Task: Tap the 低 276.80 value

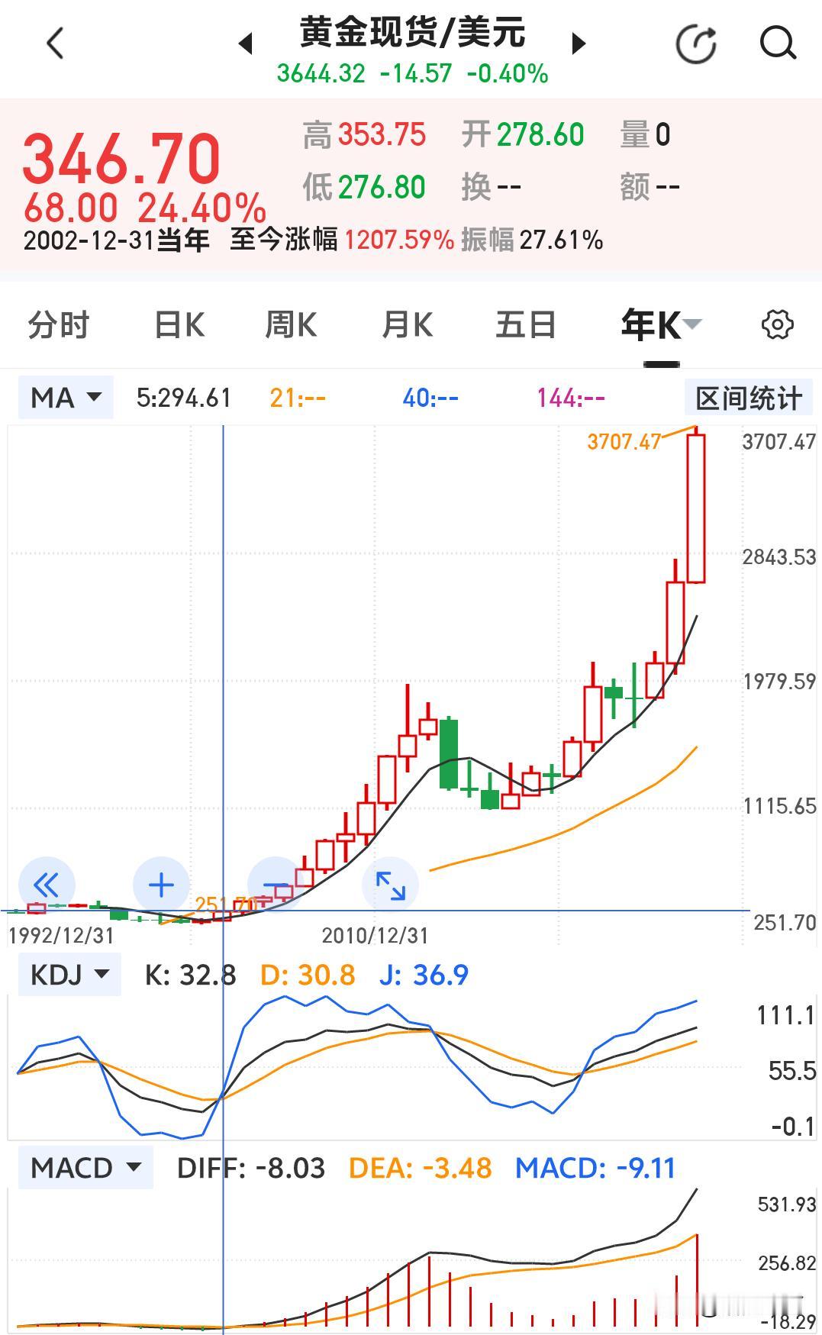Action: (x=364, y=187)
